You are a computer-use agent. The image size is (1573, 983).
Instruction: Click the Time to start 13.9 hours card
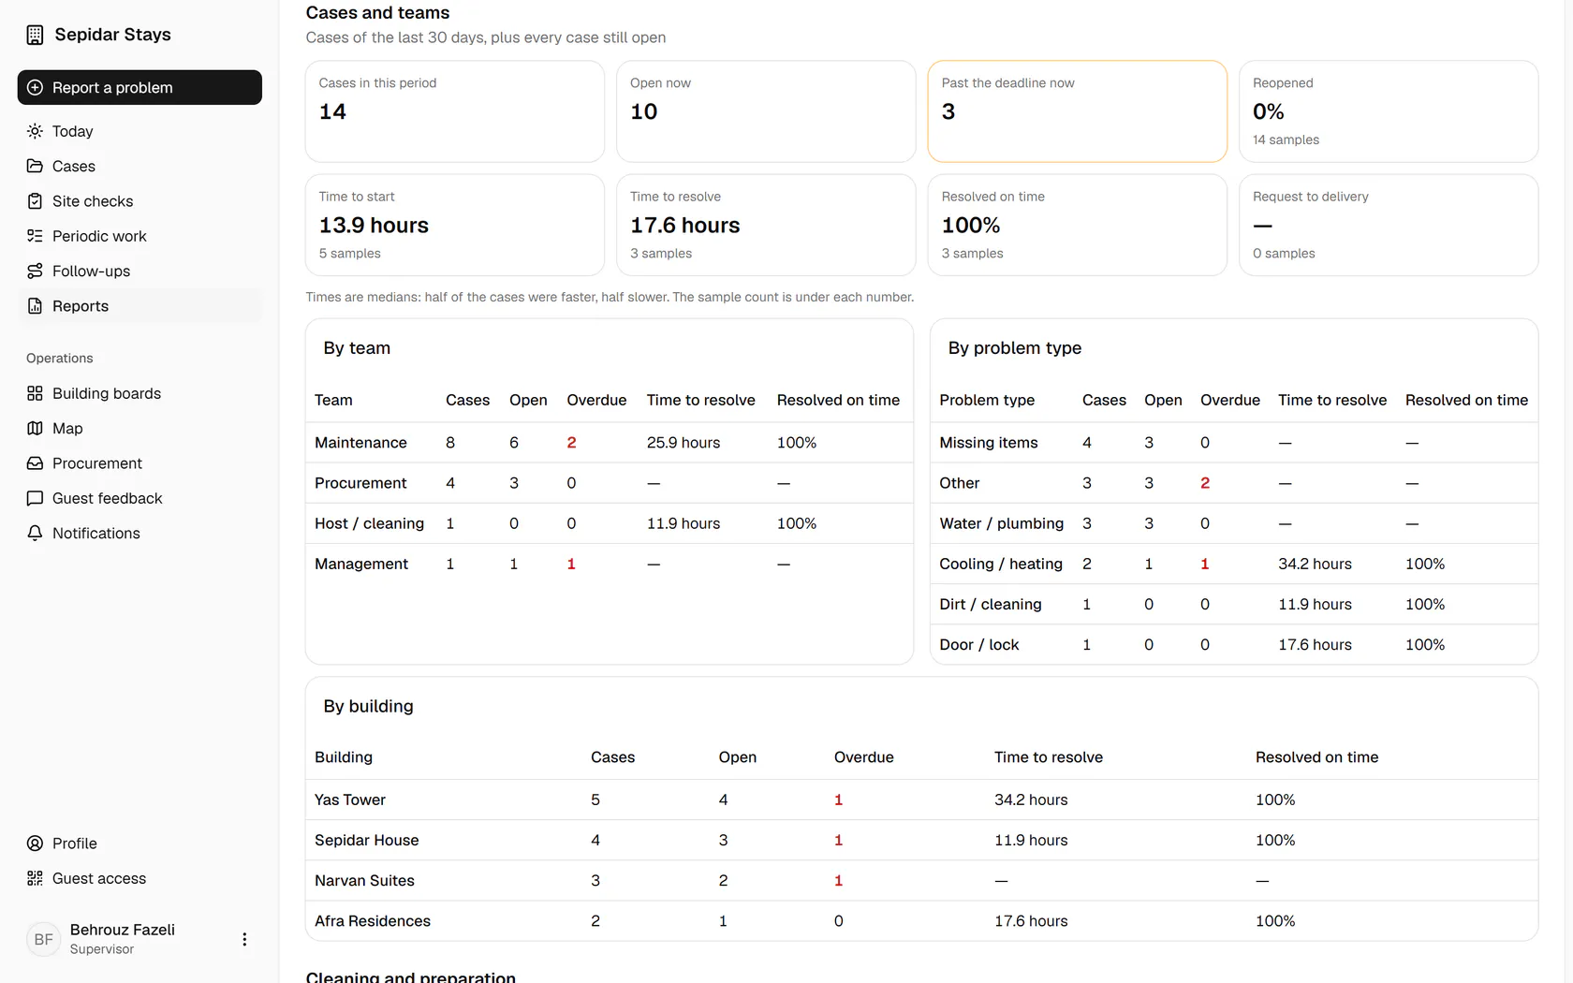455,225
